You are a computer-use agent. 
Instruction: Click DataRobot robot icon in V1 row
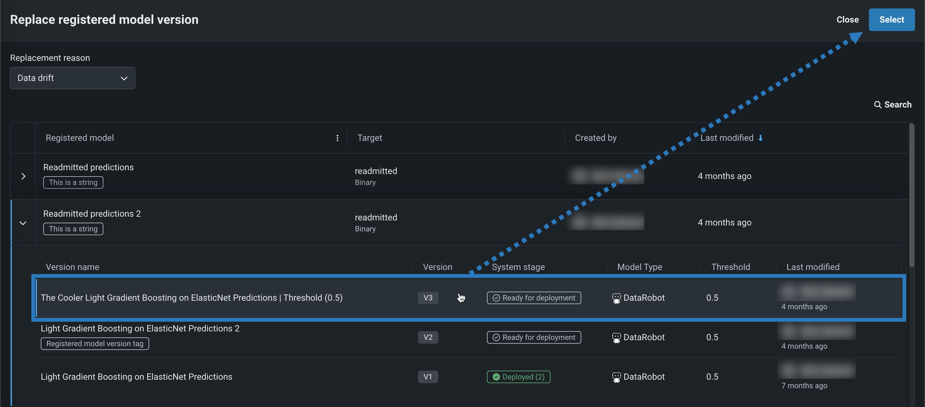pyautogui.click(x=616, y=377)
